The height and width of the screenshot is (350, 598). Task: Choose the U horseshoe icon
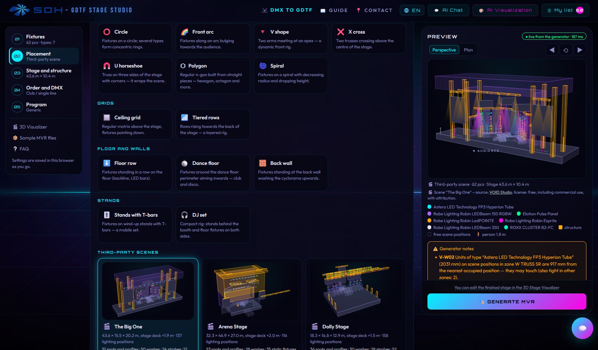(107, 66)
